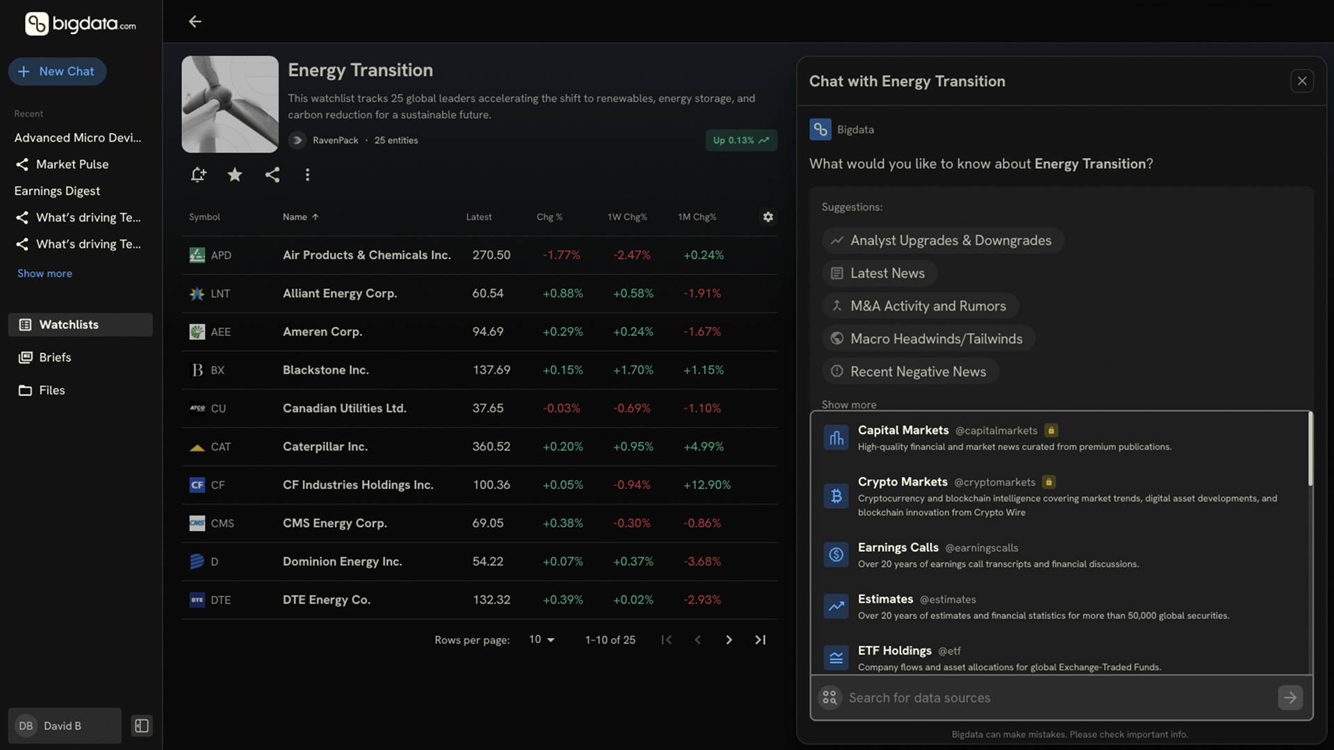Click the Crypto Markets bitcoin icon

(x=836, y=496)
